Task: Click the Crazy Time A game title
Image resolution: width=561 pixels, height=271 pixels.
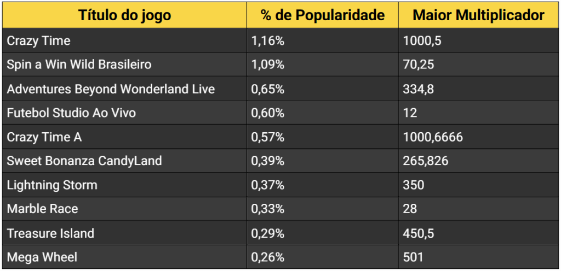Action: pos(44,137)
